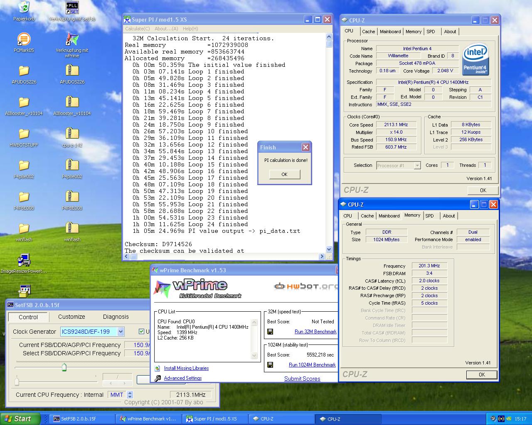The width and height of the screenshot is (532, 425).
Task: Click the 201.3 MHz memory frequency value
Action: [x=429, y=266]
